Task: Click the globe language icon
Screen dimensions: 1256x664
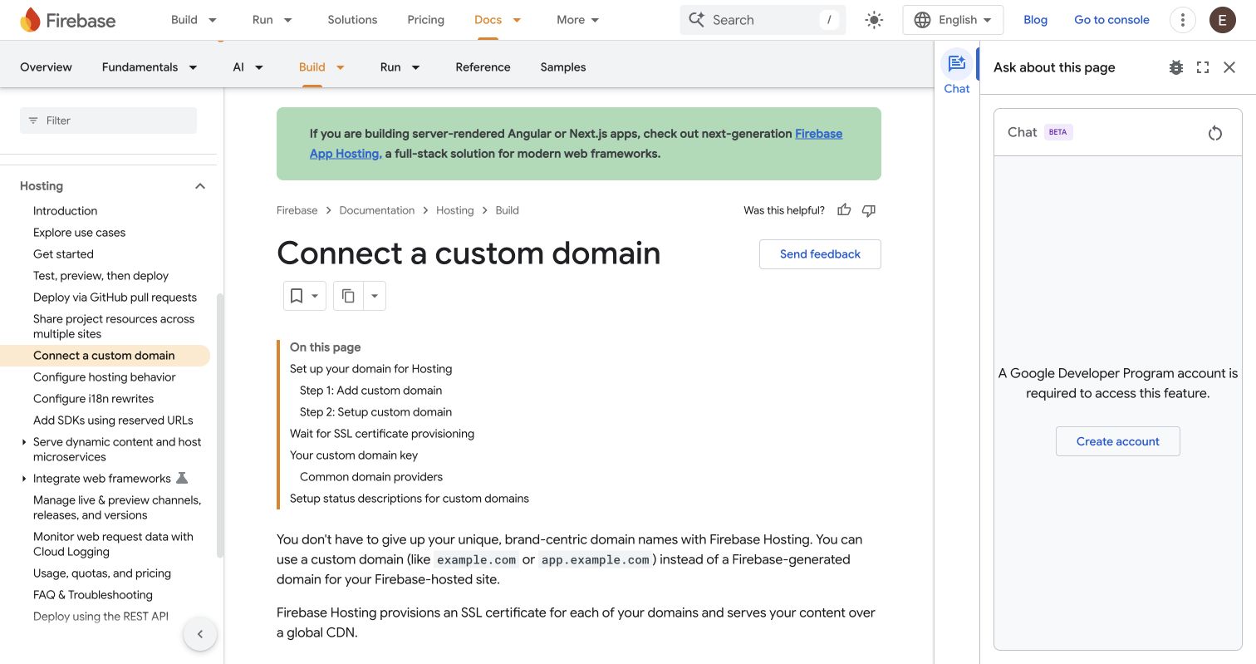Action: pos(922,20)
